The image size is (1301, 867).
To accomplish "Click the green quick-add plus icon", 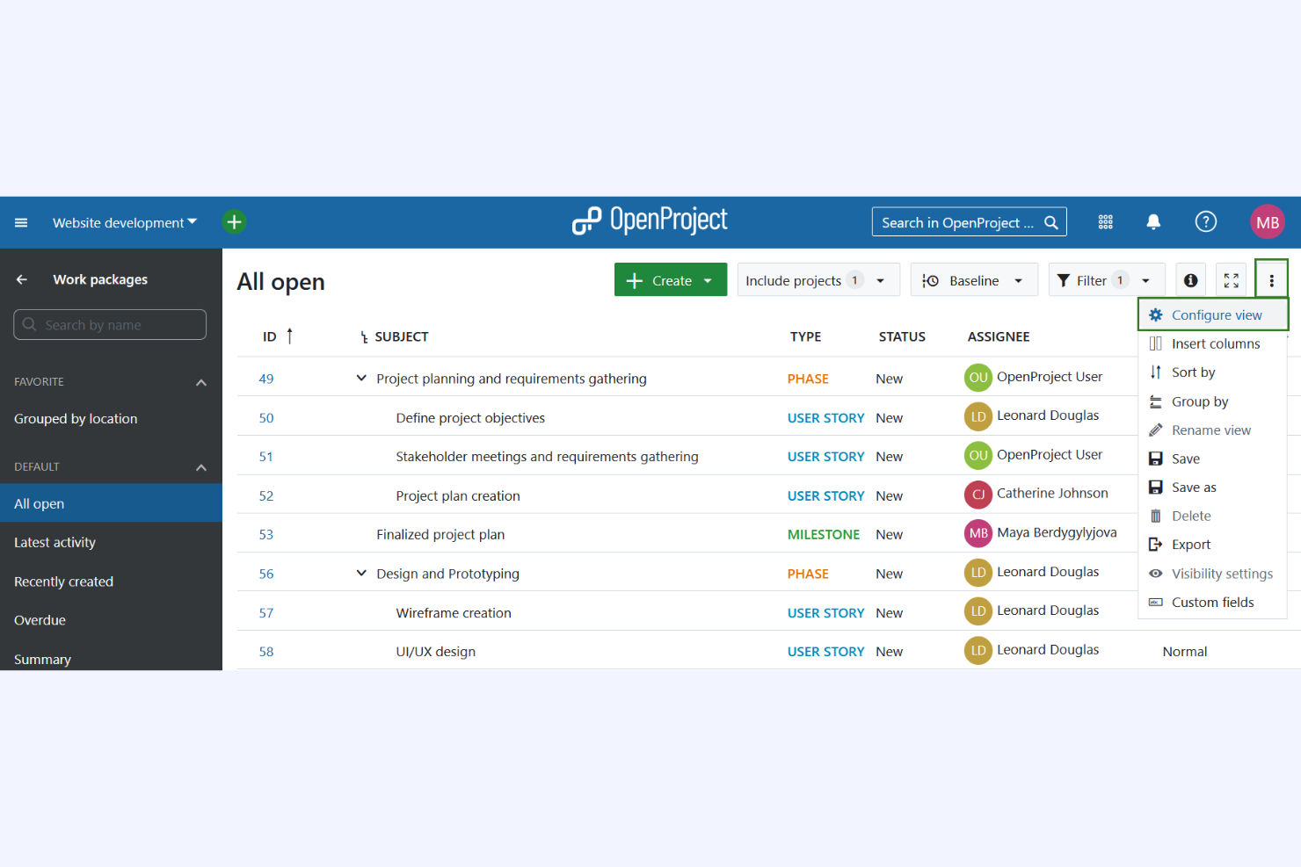I will (x=234, y=222).
